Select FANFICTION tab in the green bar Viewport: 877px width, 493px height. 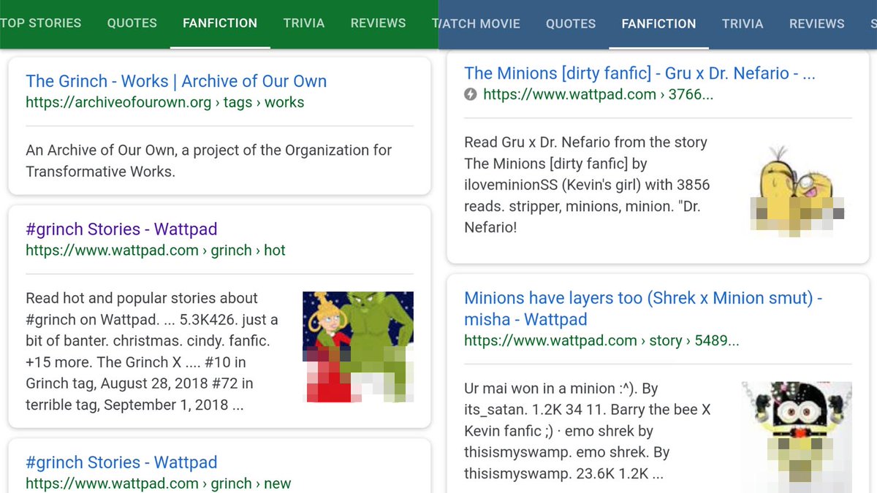220,23
